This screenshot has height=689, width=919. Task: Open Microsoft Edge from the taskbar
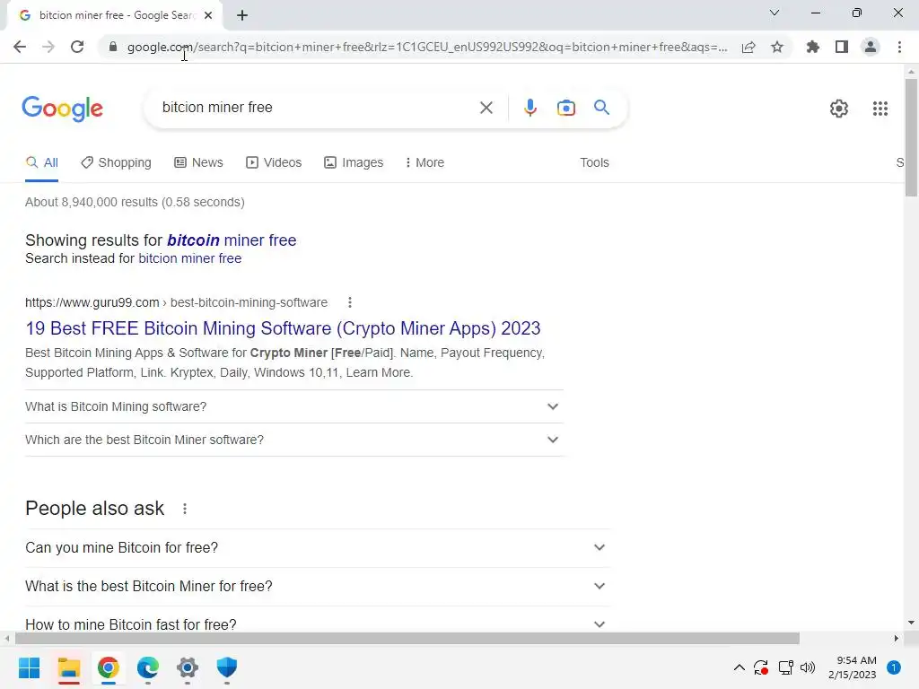point(148,667)
